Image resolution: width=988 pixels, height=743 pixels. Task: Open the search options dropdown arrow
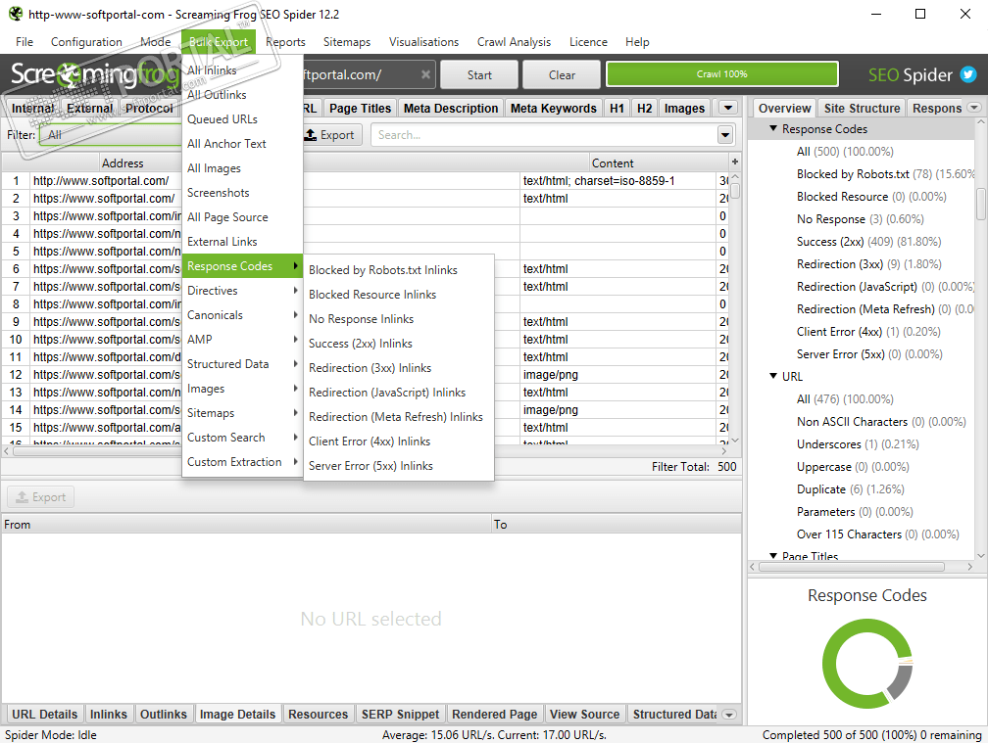tap(725, 135)
